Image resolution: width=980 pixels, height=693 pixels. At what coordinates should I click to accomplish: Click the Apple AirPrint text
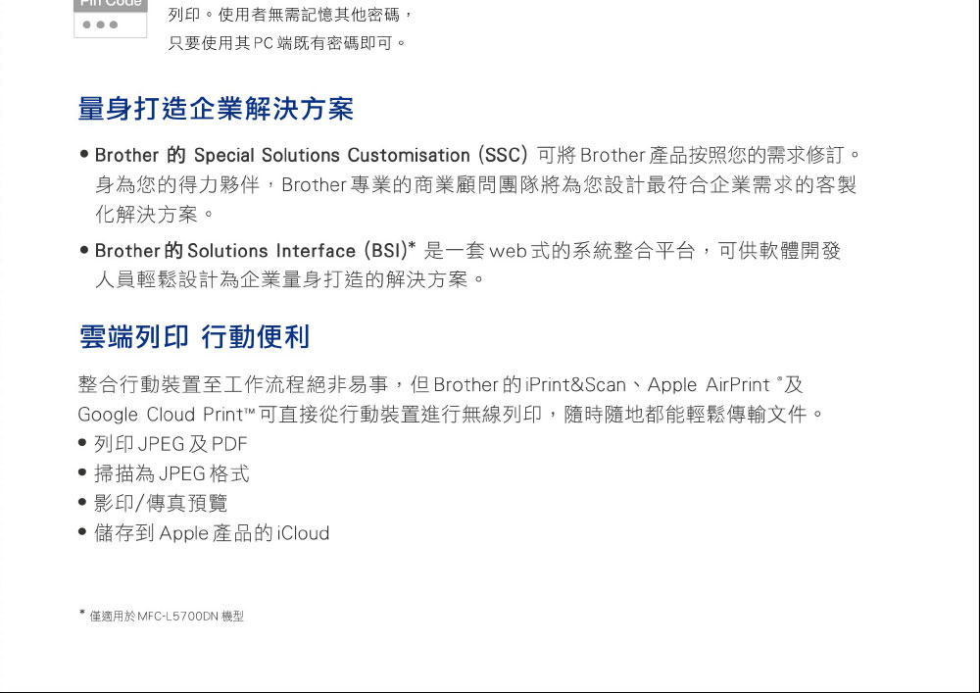coord(709,384)
